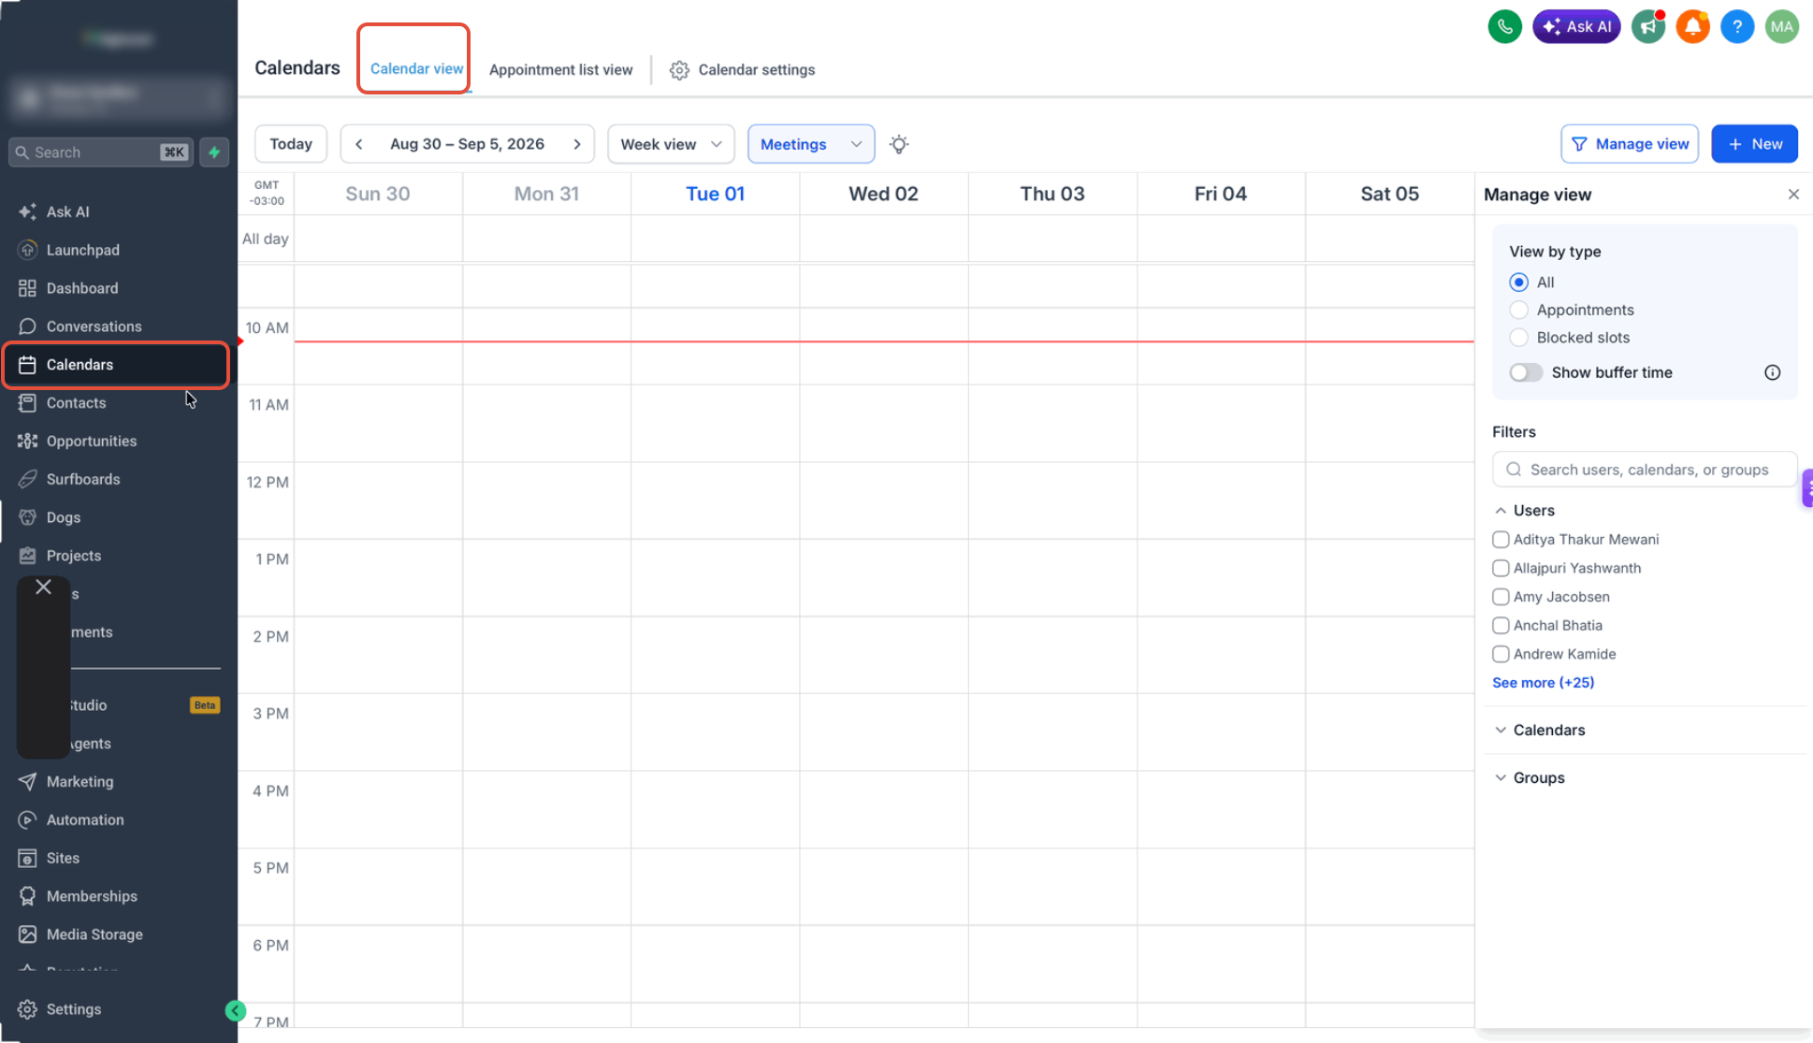Open the blue help question-mark icon
The image size is (1813, 1043).
1737,26
